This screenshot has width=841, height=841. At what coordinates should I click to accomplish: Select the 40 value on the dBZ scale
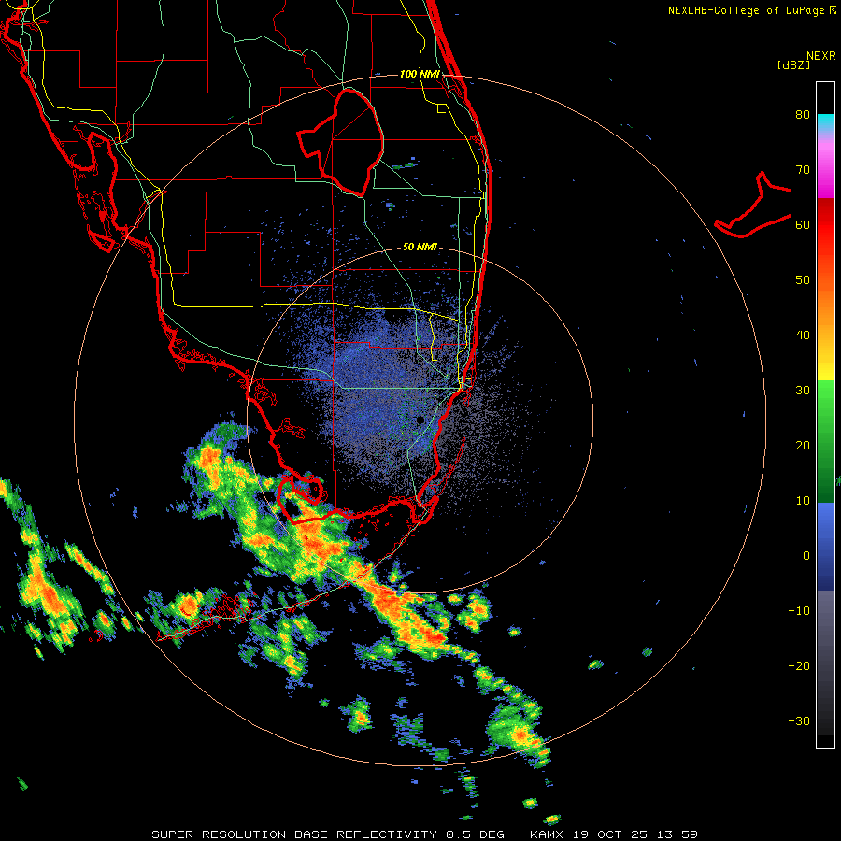tap(803, 335)
